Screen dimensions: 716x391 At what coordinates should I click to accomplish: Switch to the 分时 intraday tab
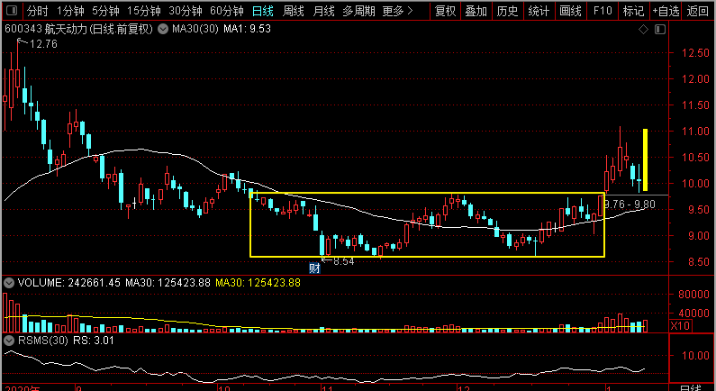click(x=36, y=12)
